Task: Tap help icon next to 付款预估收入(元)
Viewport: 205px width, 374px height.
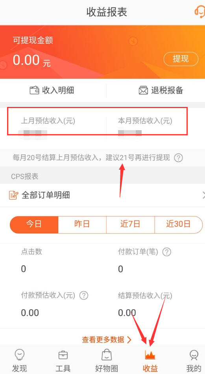Action: coord(84,296)
